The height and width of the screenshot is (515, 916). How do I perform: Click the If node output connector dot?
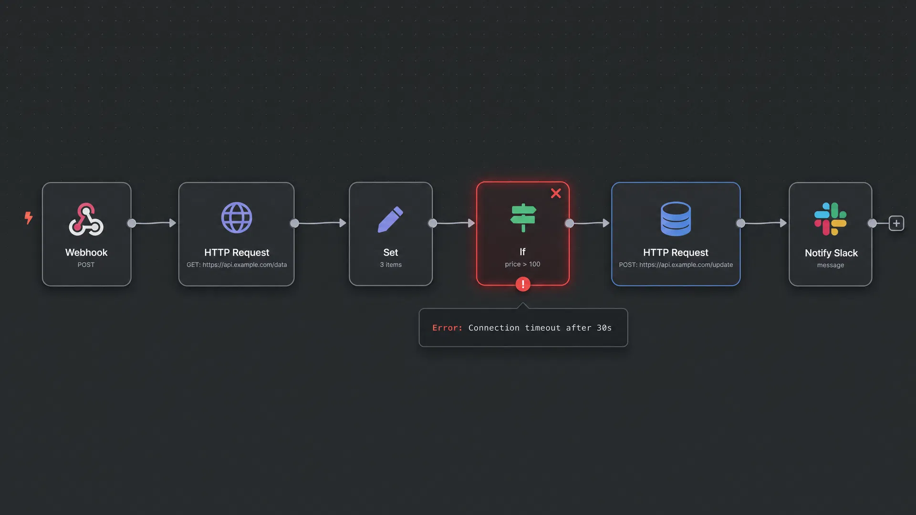(569, 223)
